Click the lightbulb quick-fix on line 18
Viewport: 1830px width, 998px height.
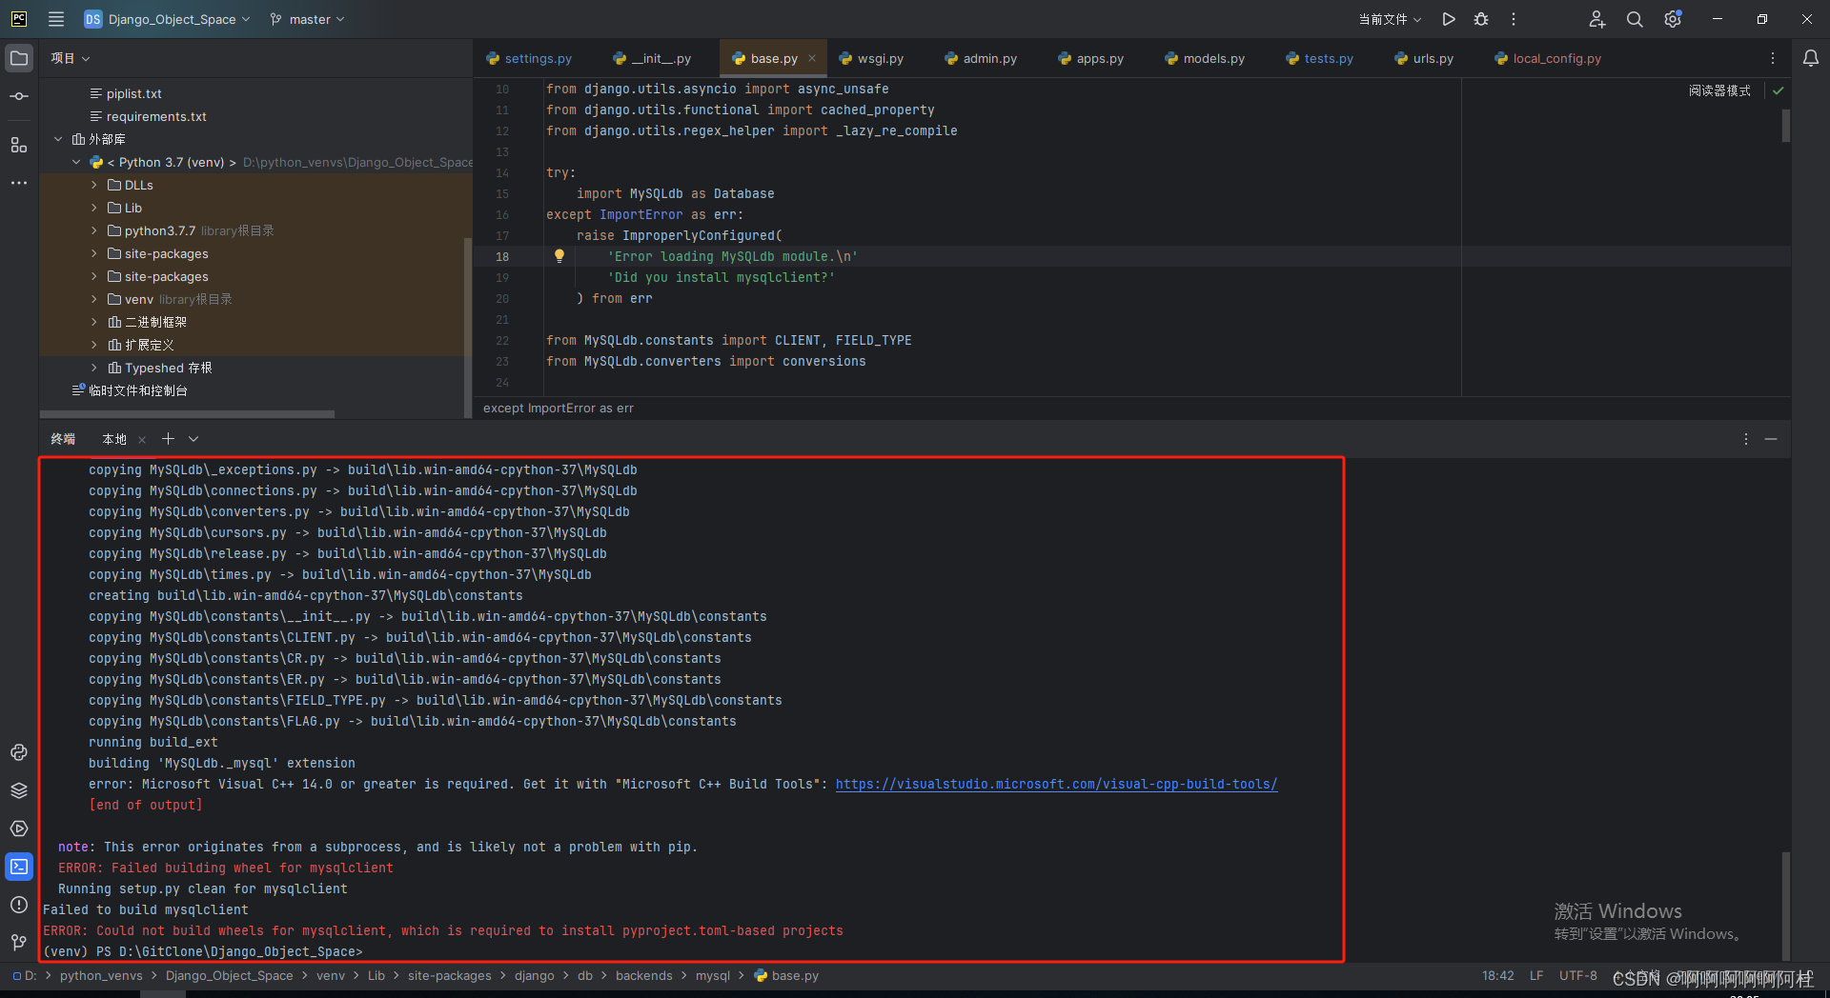point(559,255)
